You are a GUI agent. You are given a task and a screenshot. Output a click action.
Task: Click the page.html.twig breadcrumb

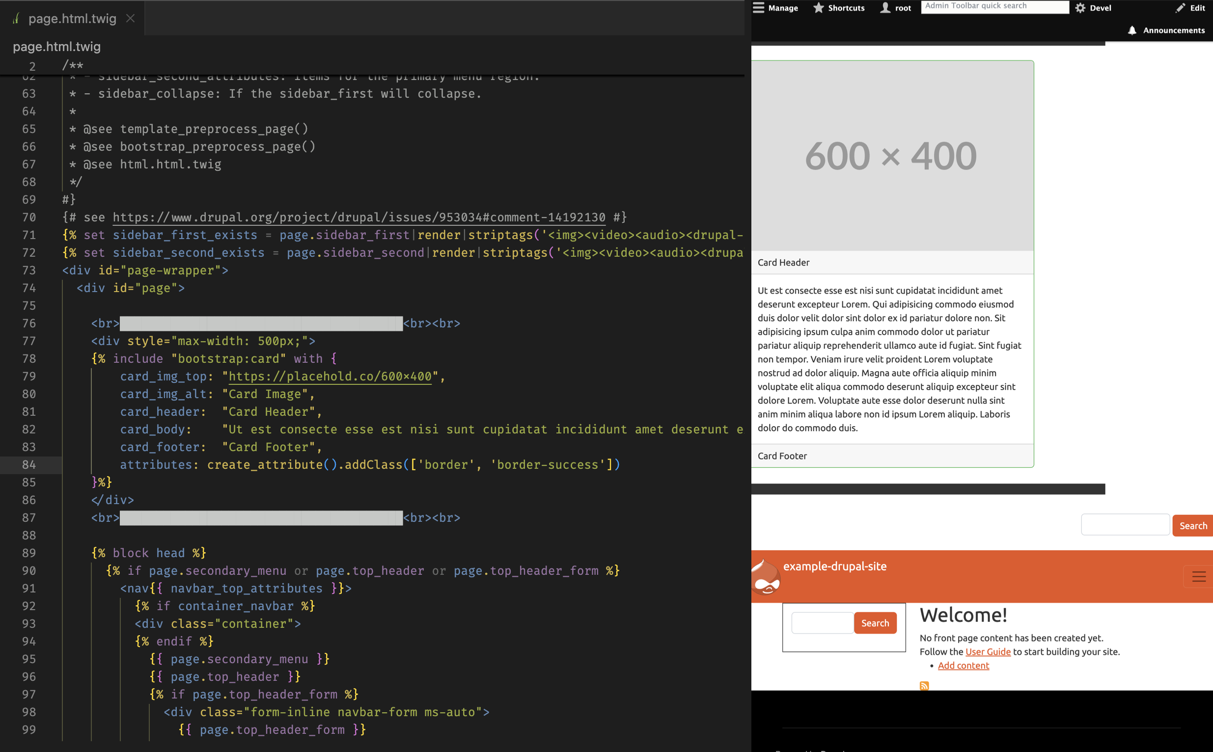tap(56, 47)
